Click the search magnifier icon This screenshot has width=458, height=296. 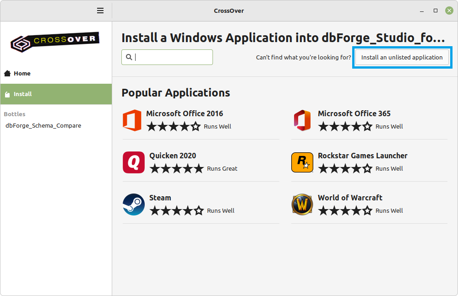click(x=129, y=57)
